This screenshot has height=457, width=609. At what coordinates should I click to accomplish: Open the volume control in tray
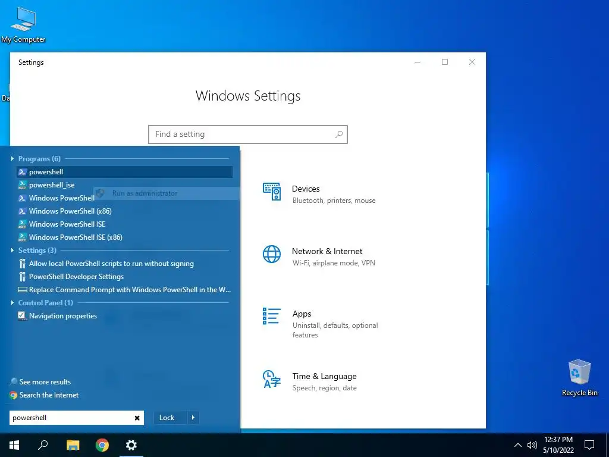532,445
